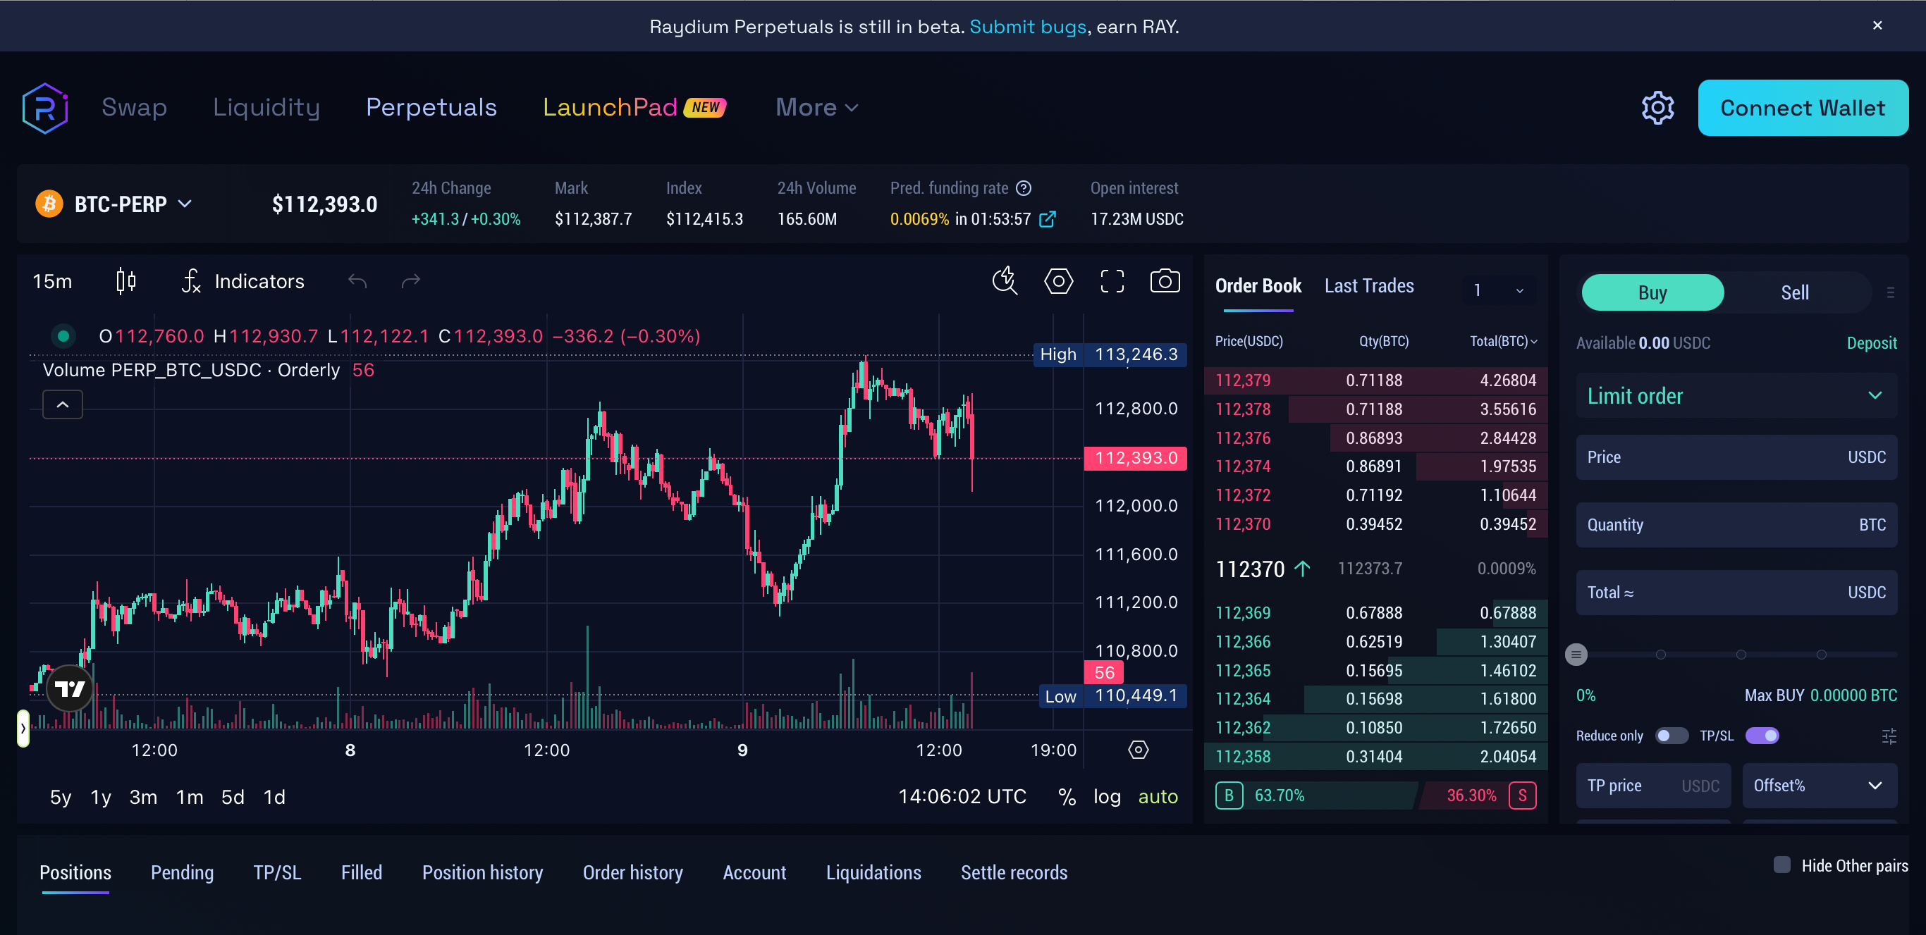Open the Indicators fx icon
This screenshot has height=935, width=1926.
(192, 281)
